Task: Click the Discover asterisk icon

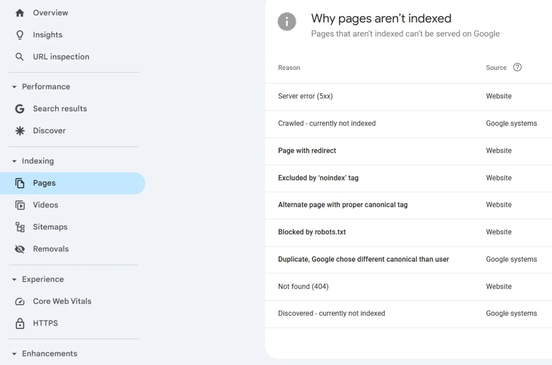Action: coord(20,131)
